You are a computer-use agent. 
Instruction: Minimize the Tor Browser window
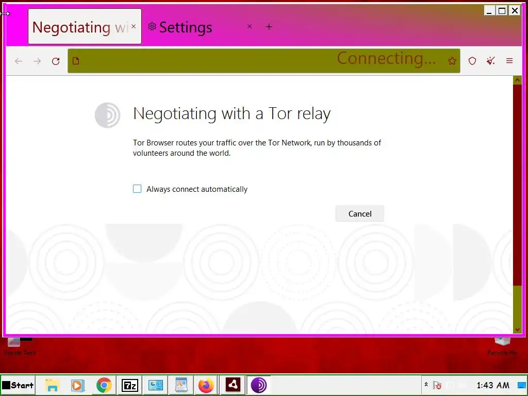click(x=489, y=11)
